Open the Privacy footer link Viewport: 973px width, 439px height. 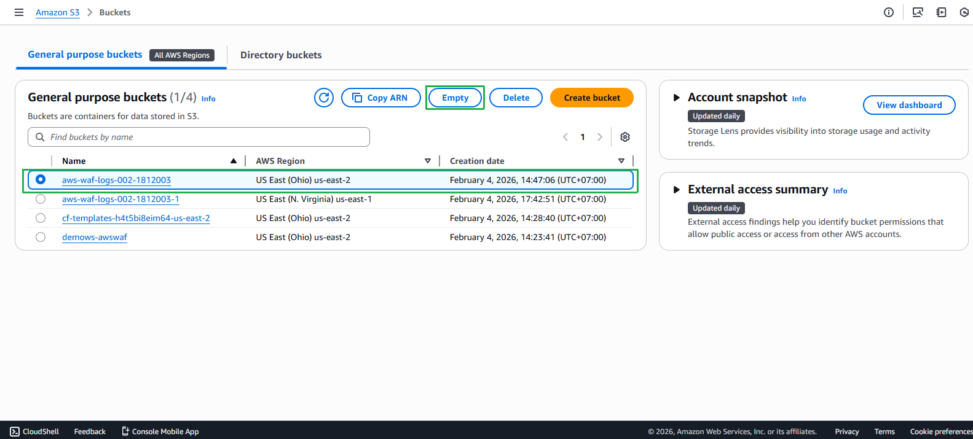(847, 432)
